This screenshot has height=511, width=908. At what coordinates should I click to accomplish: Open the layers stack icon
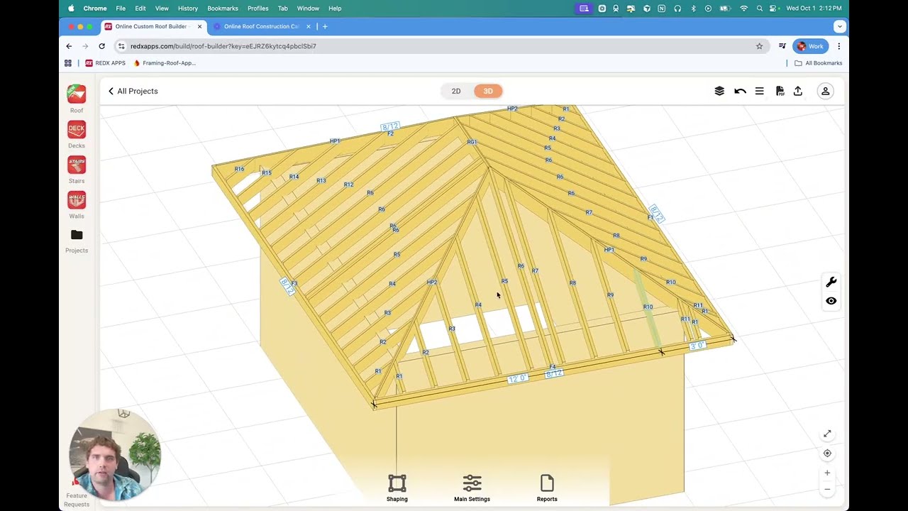click(719, 91)
